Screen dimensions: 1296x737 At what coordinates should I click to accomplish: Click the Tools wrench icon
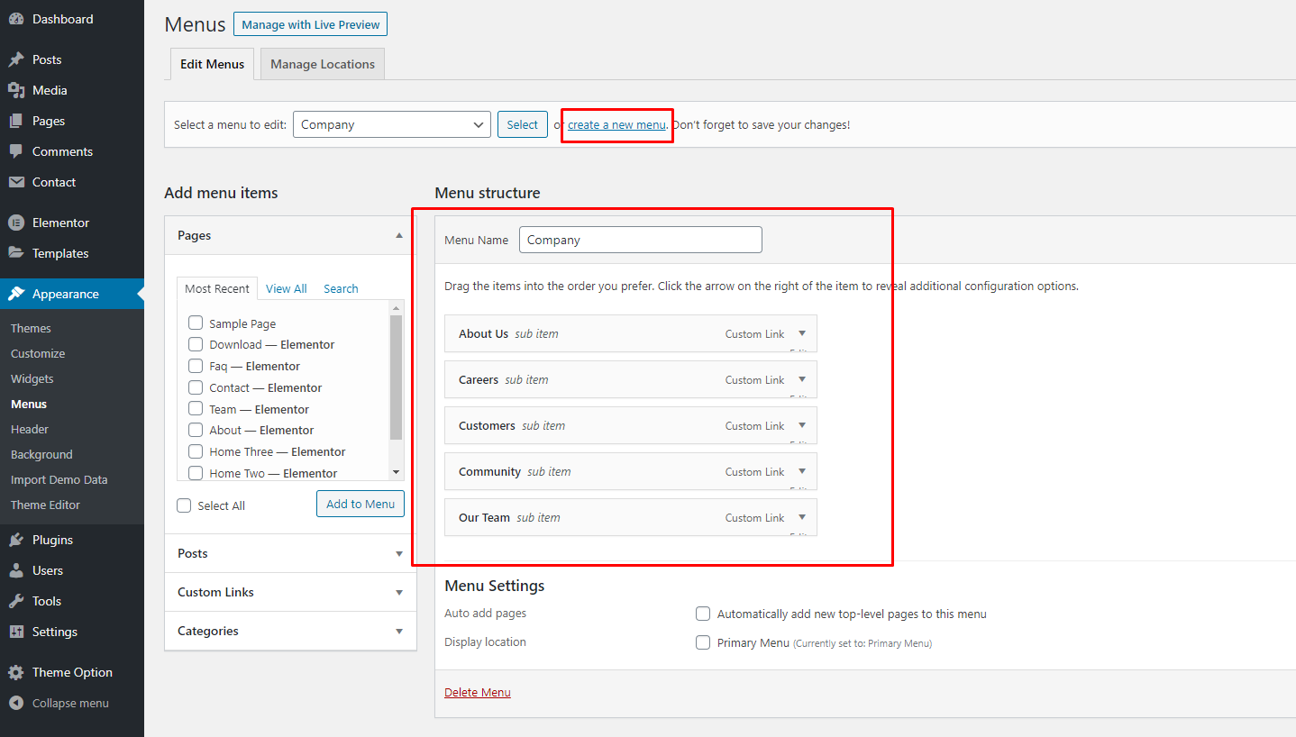tap(16, 601)
